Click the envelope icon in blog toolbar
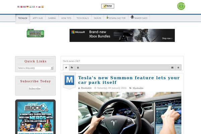This screenshot has height=134, width=201. [172, 67]
